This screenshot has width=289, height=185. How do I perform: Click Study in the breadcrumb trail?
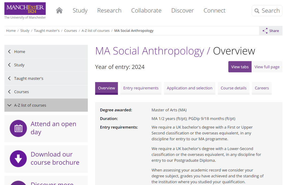click(x=25, y=30)
